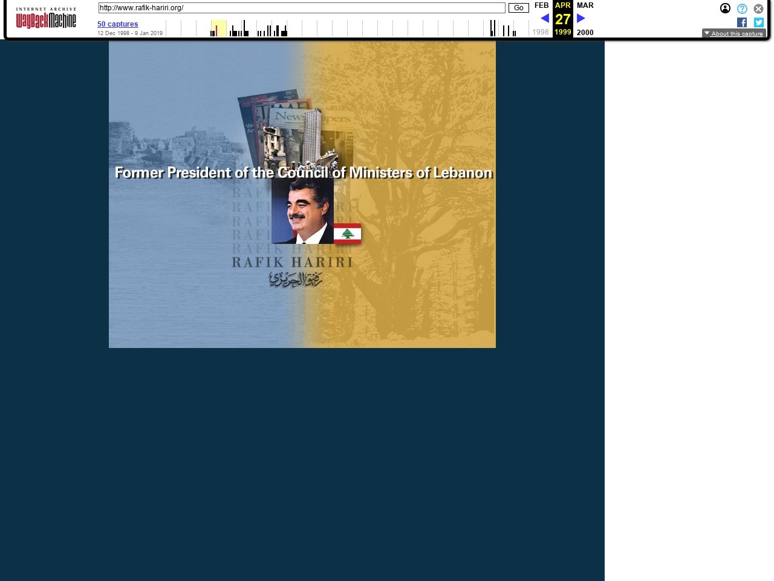Open the user account icon
This screenshot has width=774, height=581.
(725, 8)
